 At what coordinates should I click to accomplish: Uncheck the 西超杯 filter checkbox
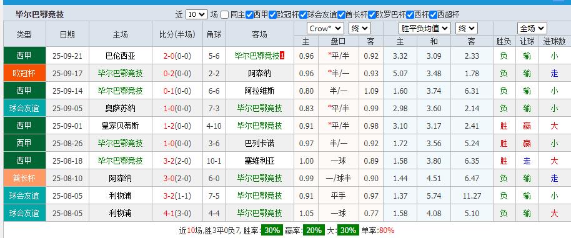pos(433,15)
